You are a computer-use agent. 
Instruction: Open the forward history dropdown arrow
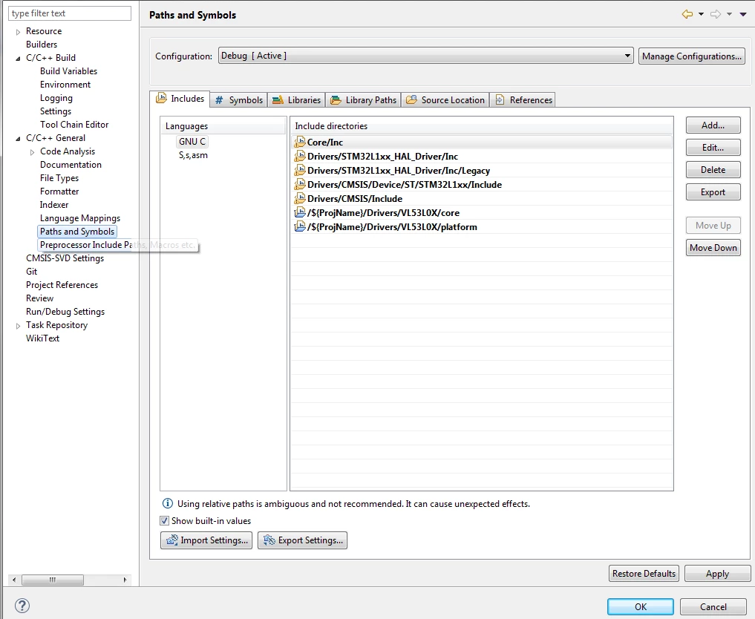[x=730, y=14]
